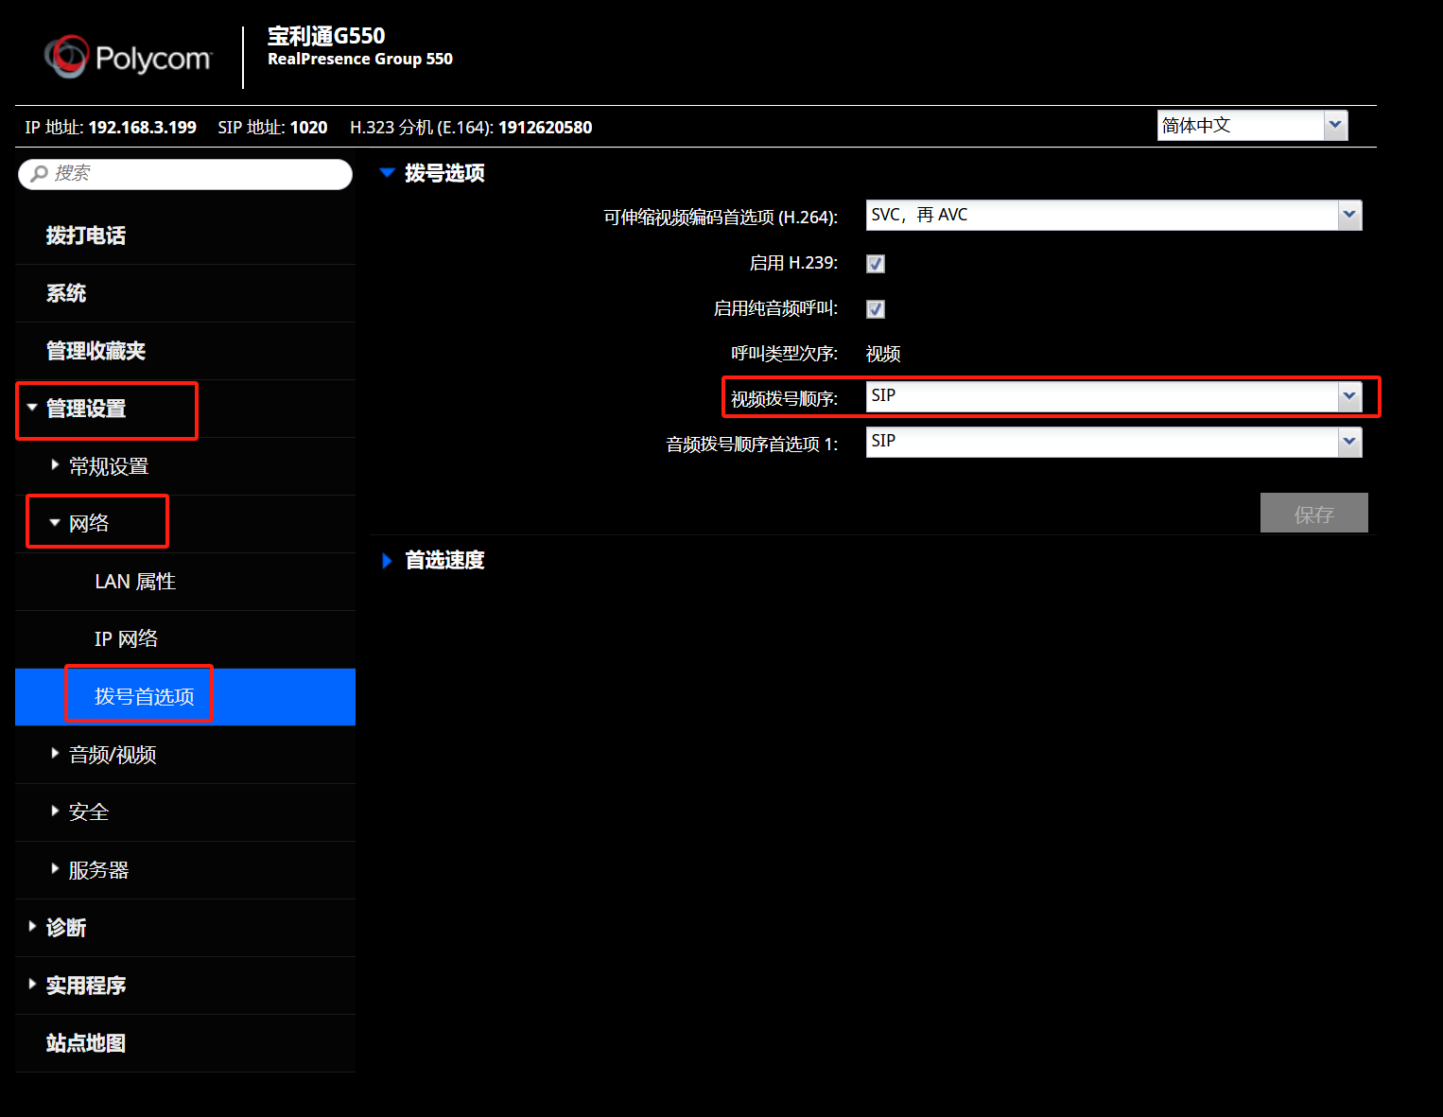Expand the 诊断 section

pos(65,928)
